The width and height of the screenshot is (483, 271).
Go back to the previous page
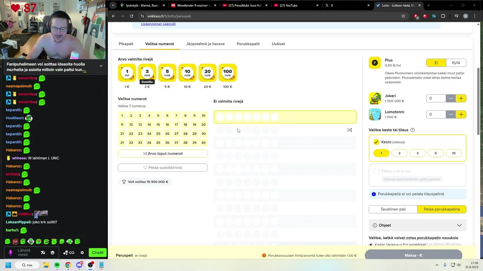pyautogui.click(x=113, y=16)
